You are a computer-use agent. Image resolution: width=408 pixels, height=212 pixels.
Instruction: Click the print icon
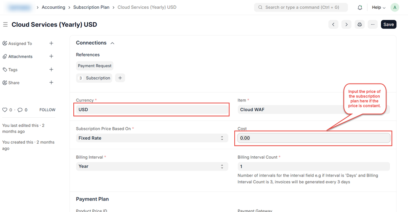360,25
